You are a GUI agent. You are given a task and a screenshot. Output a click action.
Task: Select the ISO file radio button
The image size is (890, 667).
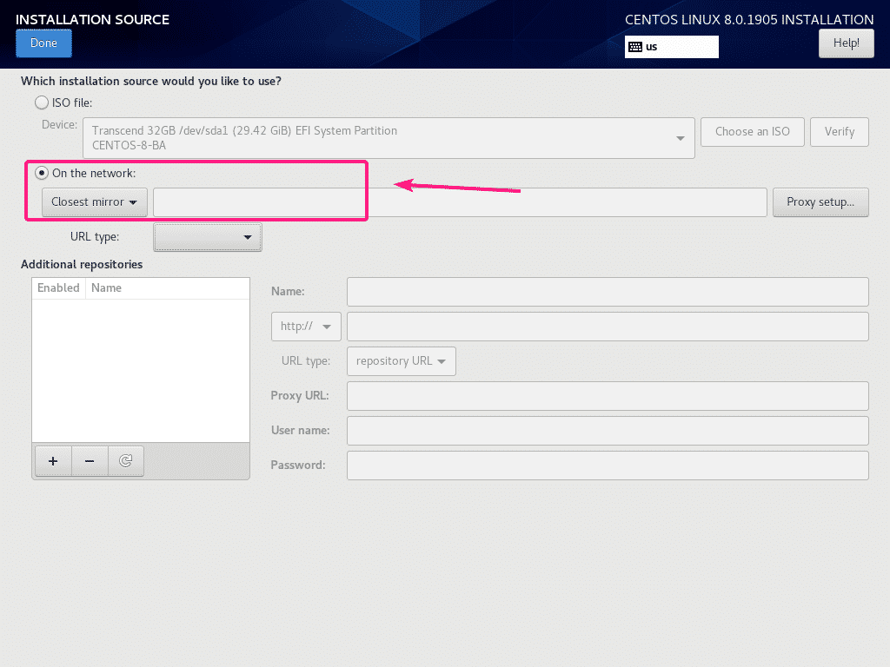click(x=42, y=102)
